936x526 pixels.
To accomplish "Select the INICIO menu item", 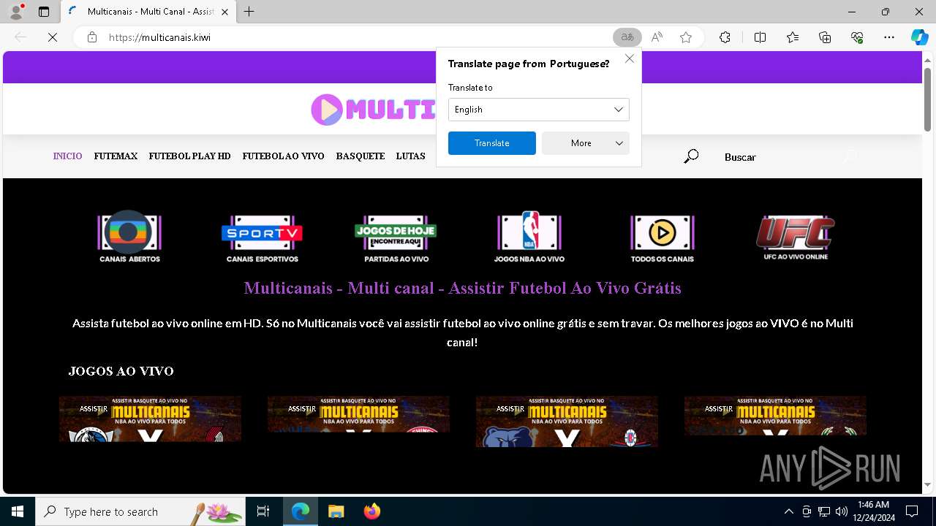I will pos(67,156).
